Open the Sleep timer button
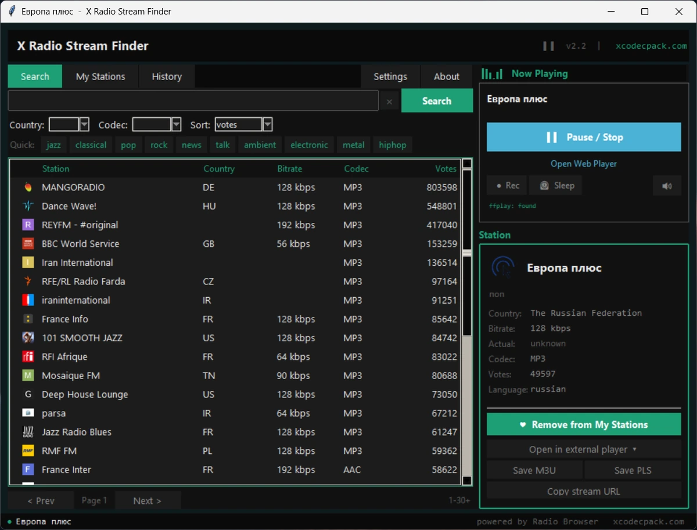 (x=555, y=186)
